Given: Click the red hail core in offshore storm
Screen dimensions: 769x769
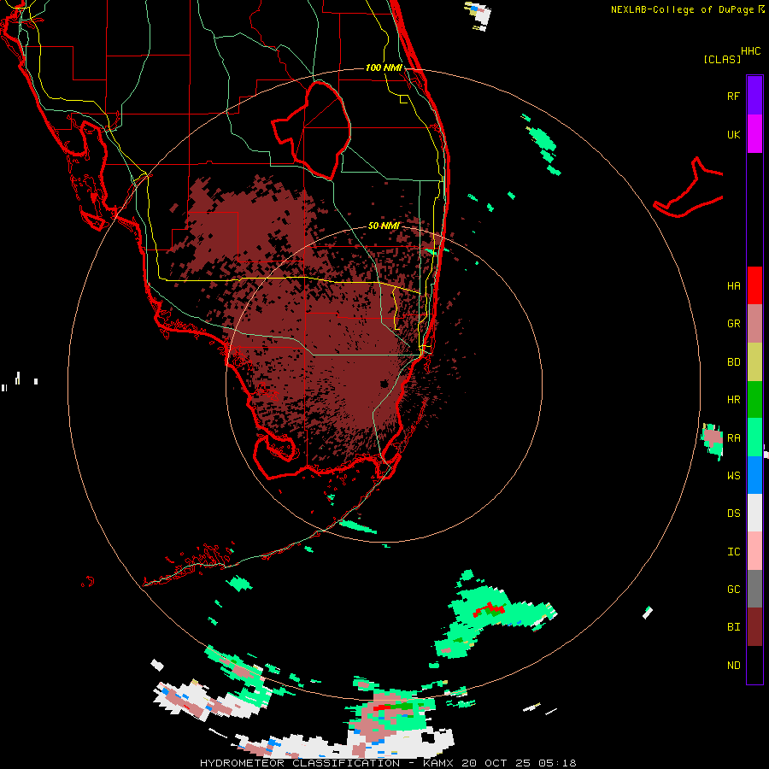Looking at the screenshot, I should pyautogui.click(x=488, y=609).
